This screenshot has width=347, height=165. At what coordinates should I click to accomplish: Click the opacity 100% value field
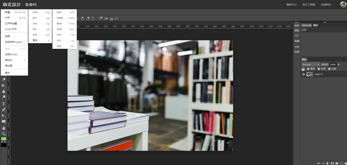pyautogui.click(x=333, y=64)
